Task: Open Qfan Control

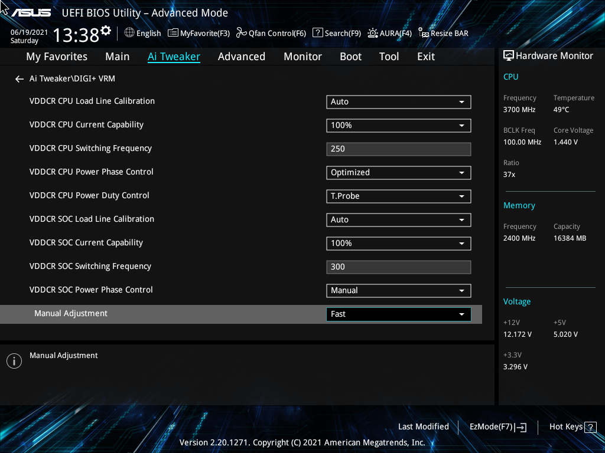Action: (x=271, y=33)
